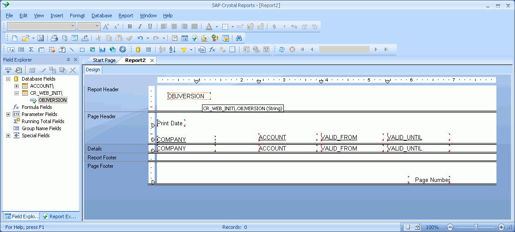
Task: Click the Browse Data icon in Field Explorer
Action: [x=19, y=70]
